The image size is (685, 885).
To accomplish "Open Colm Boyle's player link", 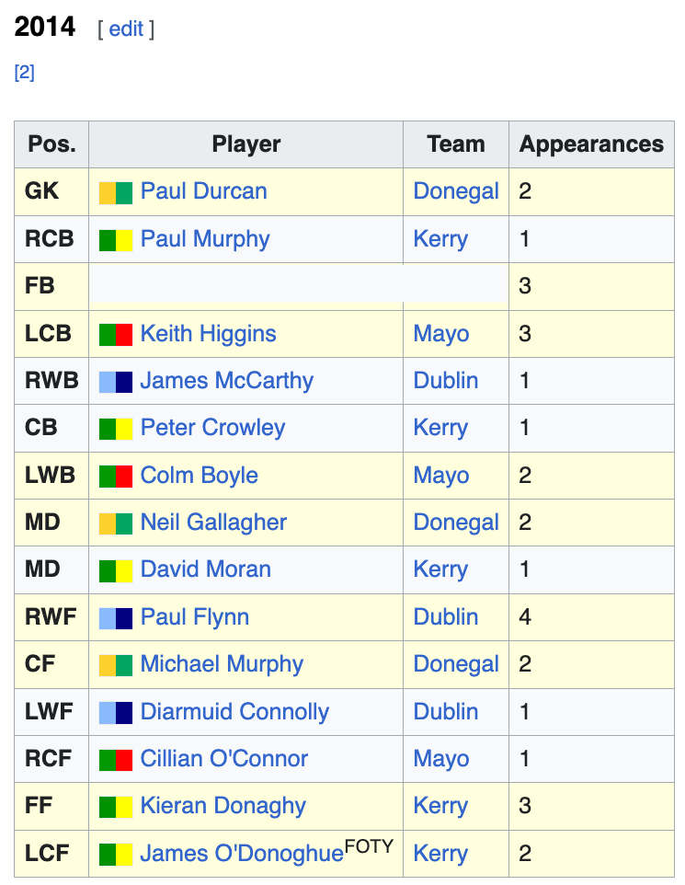I will (x=199, y=476).
